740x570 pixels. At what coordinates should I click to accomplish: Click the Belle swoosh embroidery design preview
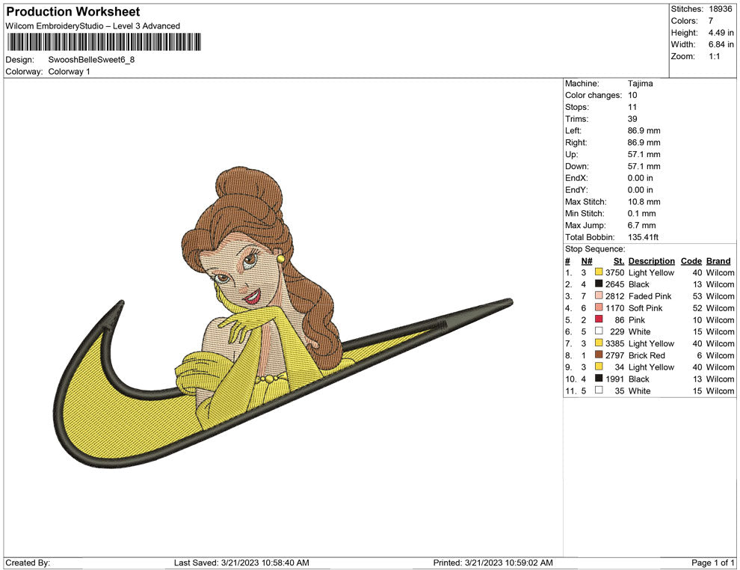[x=284, y=314]
